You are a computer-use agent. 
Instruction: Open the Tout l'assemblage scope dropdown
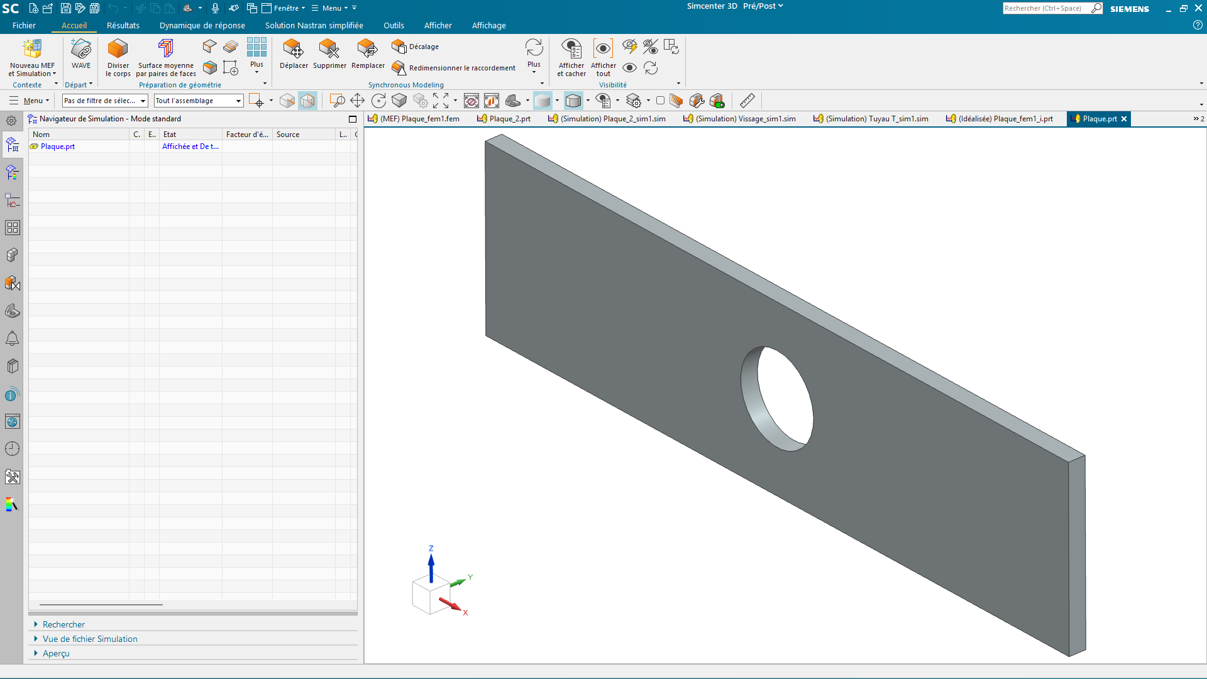(x=199, y=101)
